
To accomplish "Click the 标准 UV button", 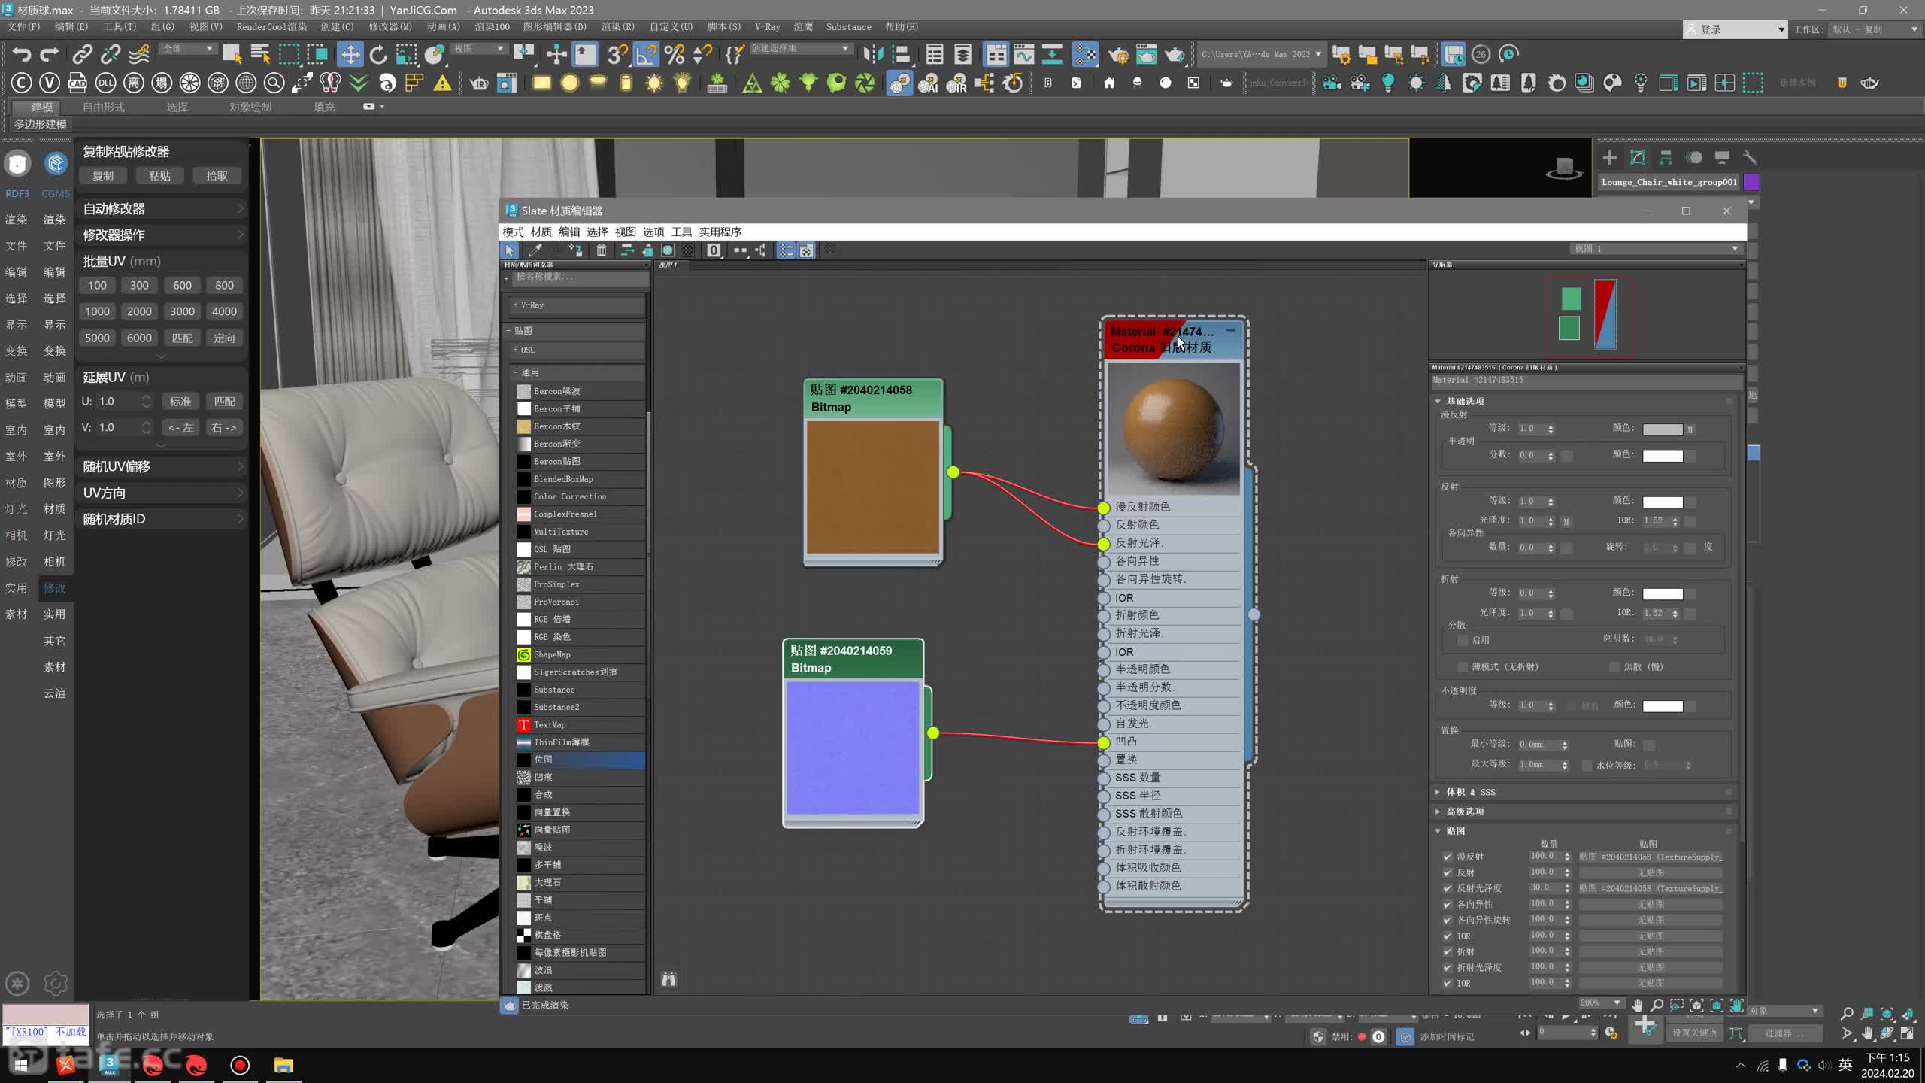I will pyautogui.click(x=180, y=402).
